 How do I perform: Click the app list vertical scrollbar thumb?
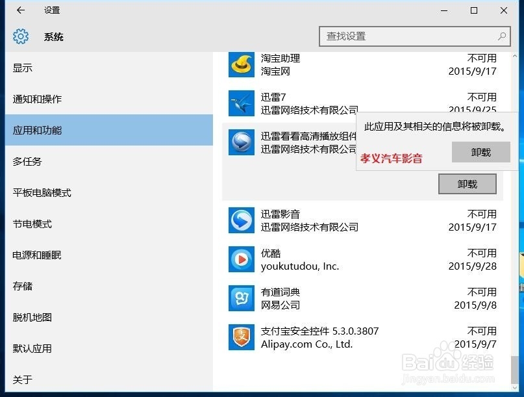click(x=515, y=370)
